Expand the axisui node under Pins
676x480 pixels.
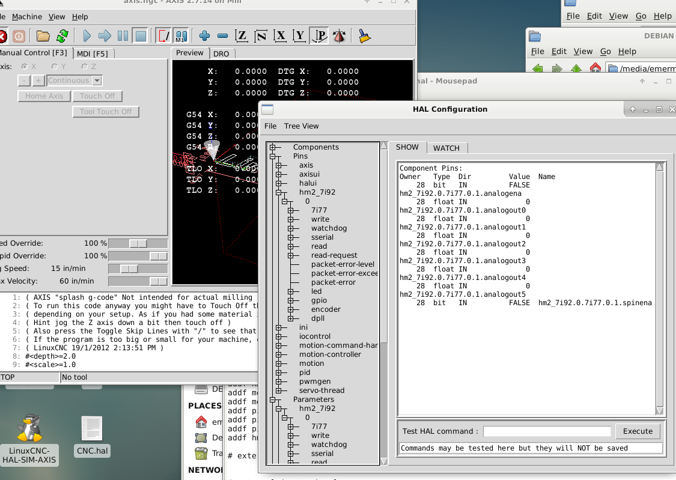(278, 174)
